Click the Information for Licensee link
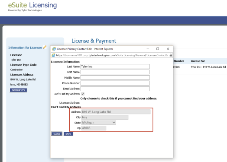 [x=25, y=48]
